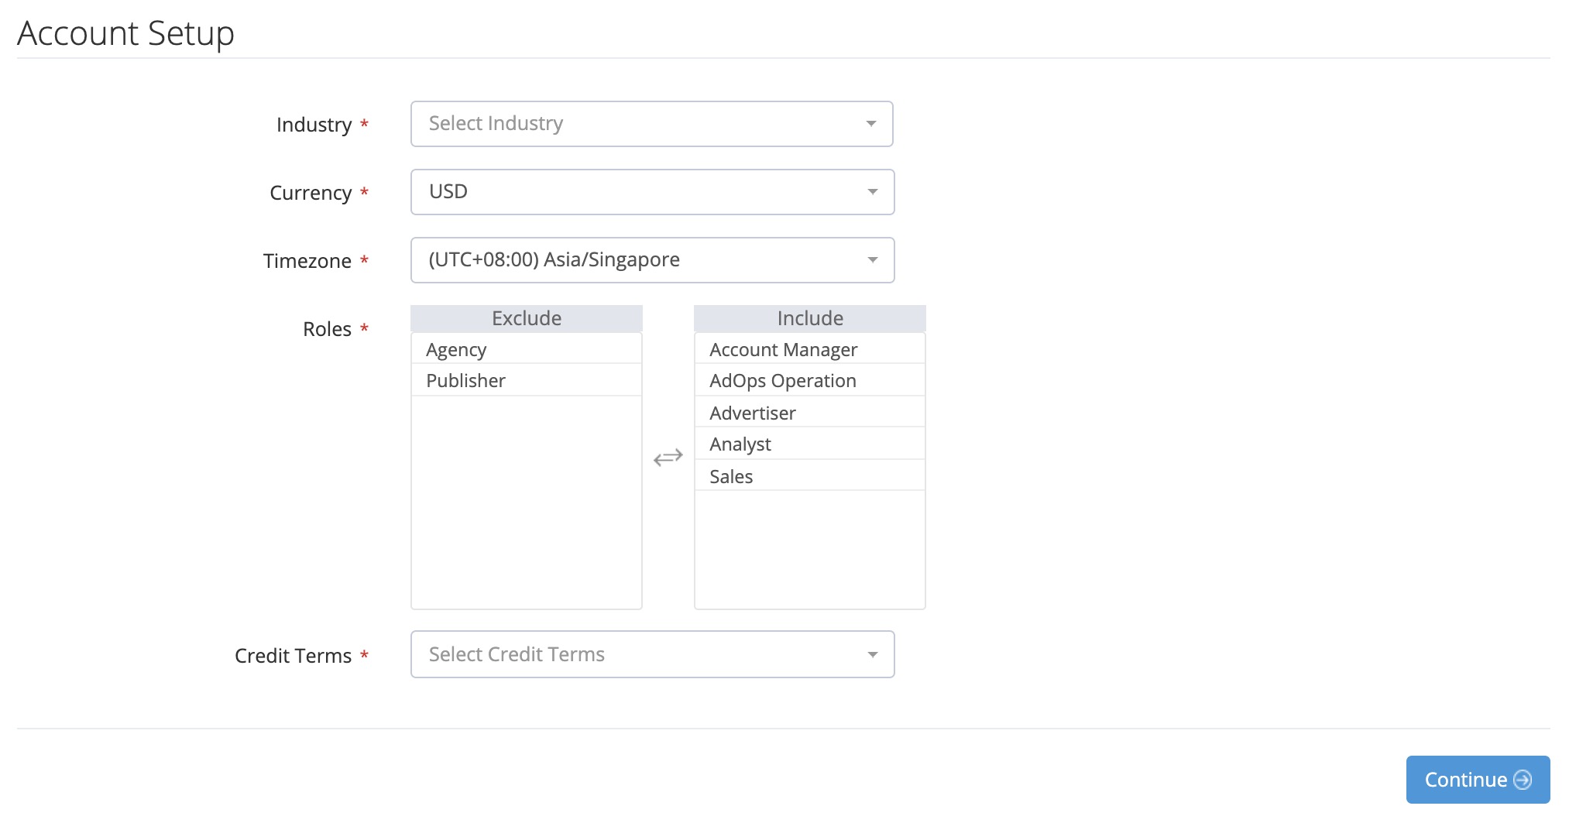This screenshot has width=1569, height=830.
Task: Select Account Manager in Include list
Action: pyautogui.click(x=809, y=350)
